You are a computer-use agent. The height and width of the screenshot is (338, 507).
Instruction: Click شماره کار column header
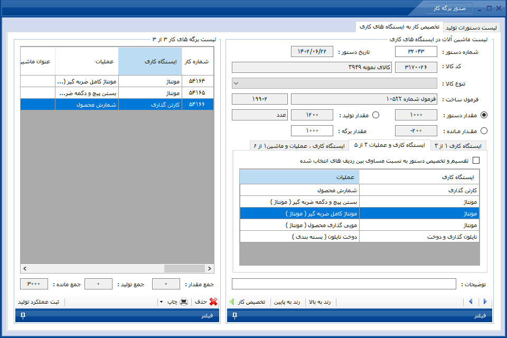click(198, 61)
